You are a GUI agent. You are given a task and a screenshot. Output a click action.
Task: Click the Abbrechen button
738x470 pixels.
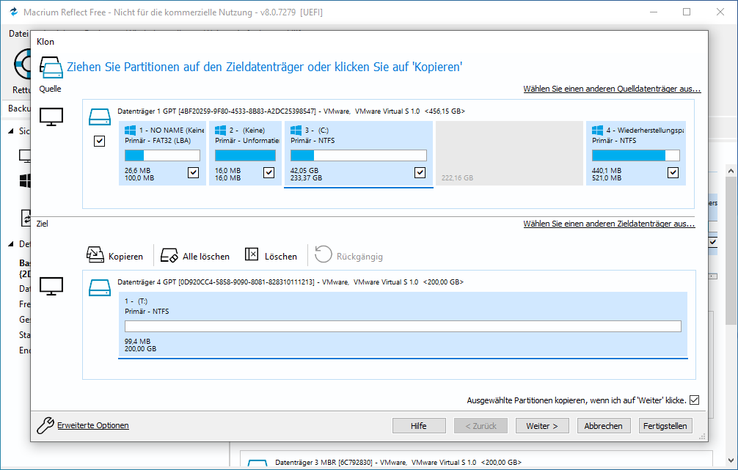point(604,426)
